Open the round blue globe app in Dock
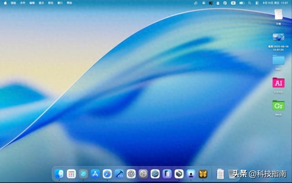292x183 pixels. point(155,174)
